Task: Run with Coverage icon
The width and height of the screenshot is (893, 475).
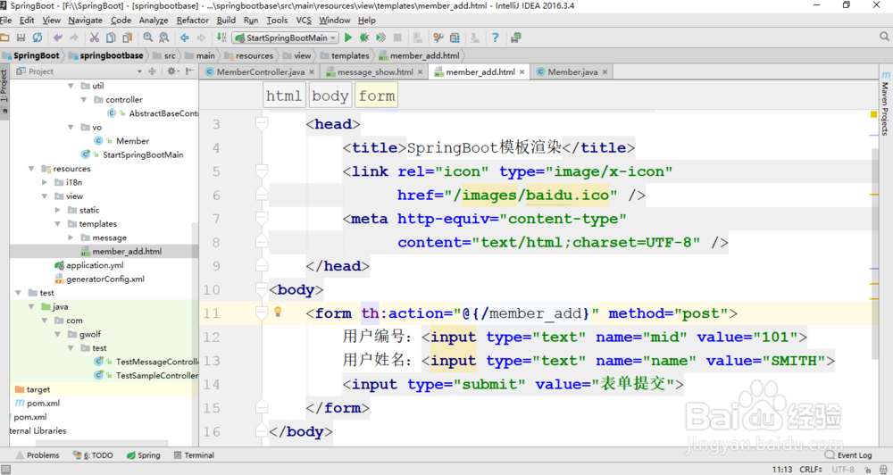Action: 381,37
